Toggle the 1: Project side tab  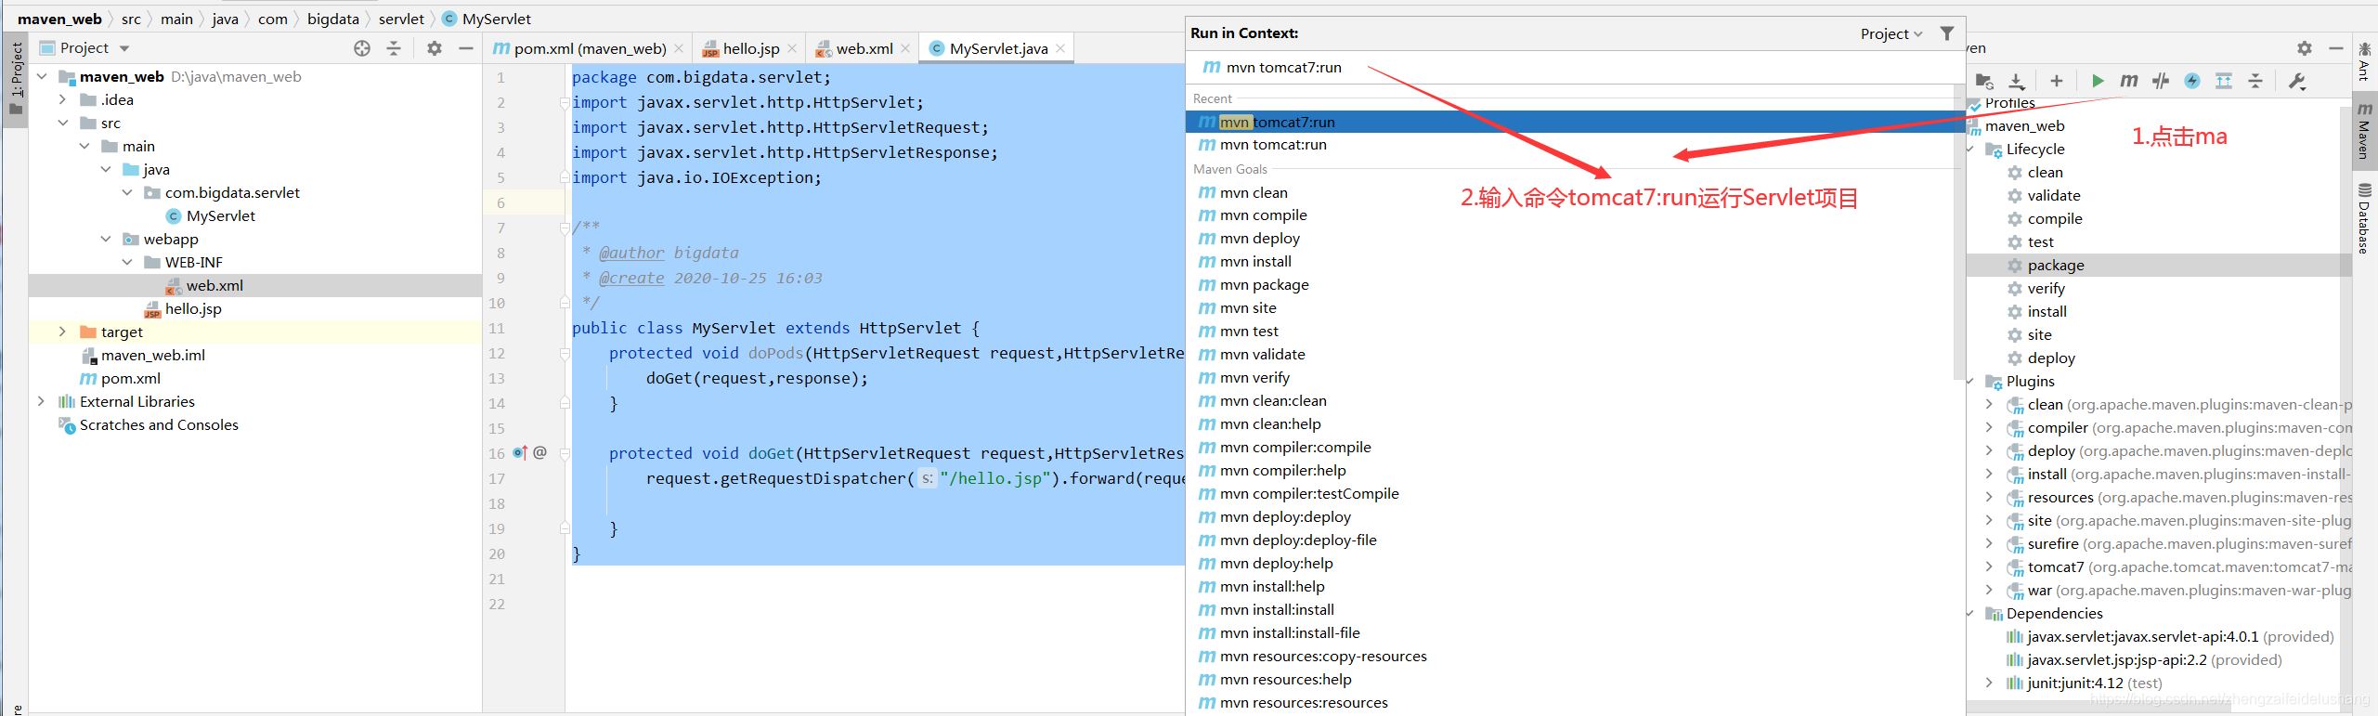(16, 79)
